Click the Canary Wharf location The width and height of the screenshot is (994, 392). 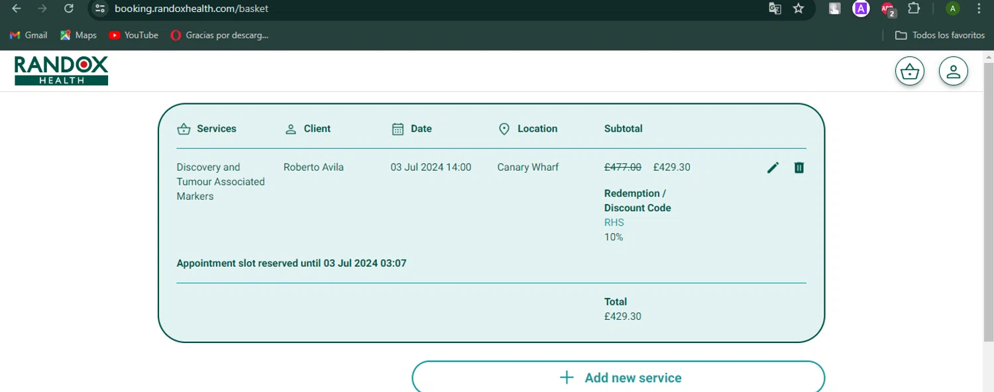527,167
